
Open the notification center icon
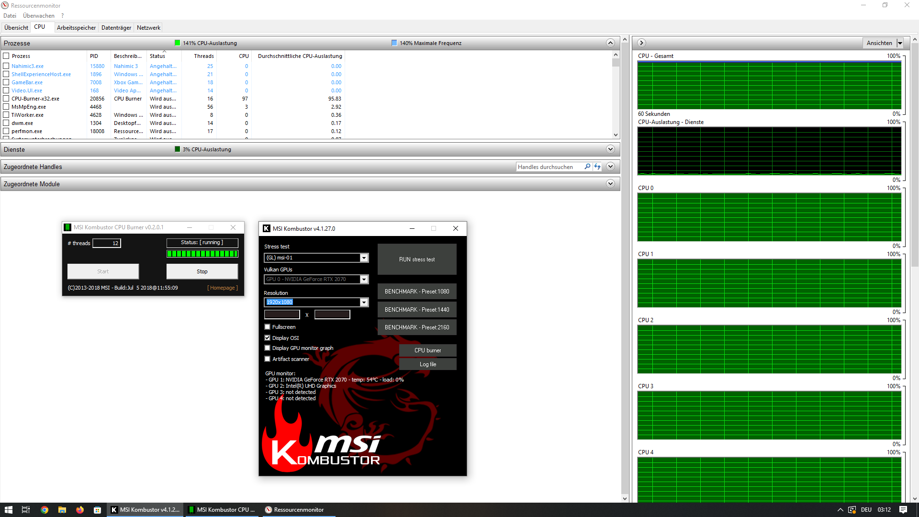click(903, 510)
